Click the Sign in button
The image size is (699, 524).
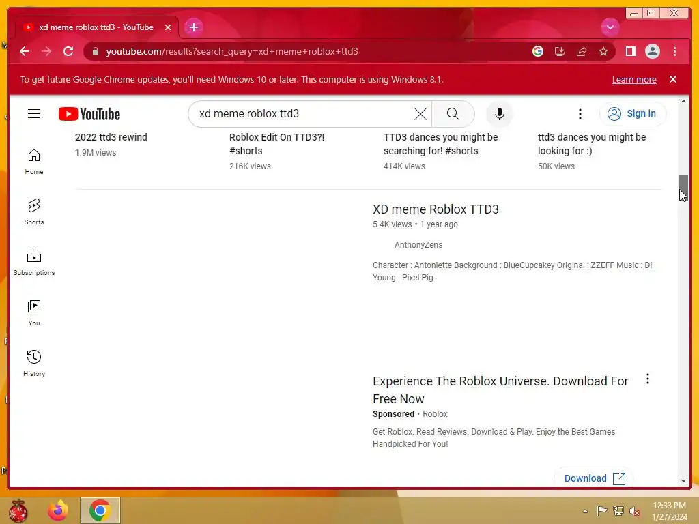pos(633,114)
